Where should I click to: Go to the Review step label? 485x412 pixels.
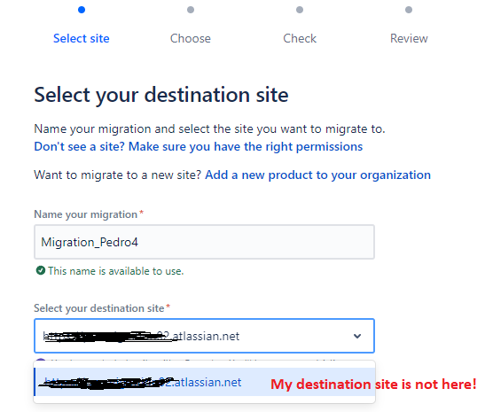[409, 38]
